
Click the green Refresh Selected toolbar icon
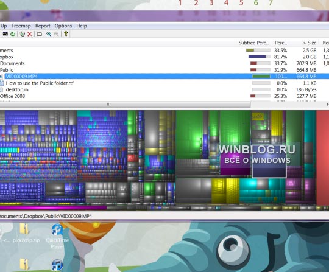pos(13,33)
